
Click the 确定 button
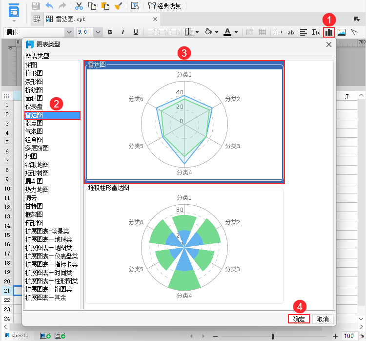pos(299,319)
